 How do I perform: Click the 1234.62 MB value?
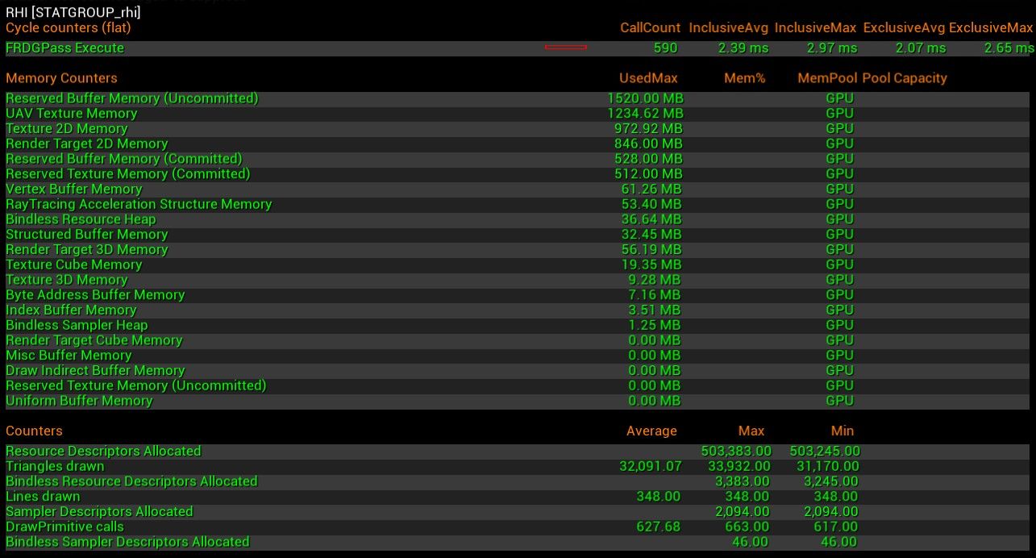[645, 114]
